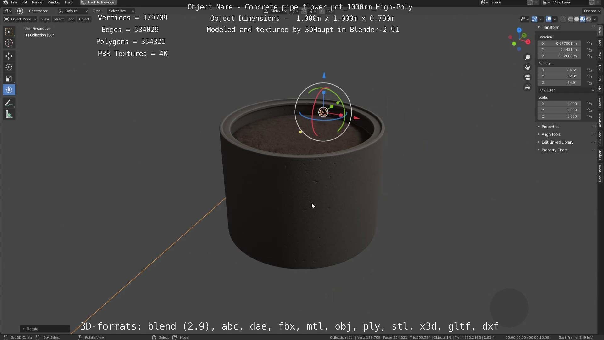The height and width of the screenshot is (340, 604).
Task: Select the Scale tool in toolbar
Action: (x=9, y=78)
